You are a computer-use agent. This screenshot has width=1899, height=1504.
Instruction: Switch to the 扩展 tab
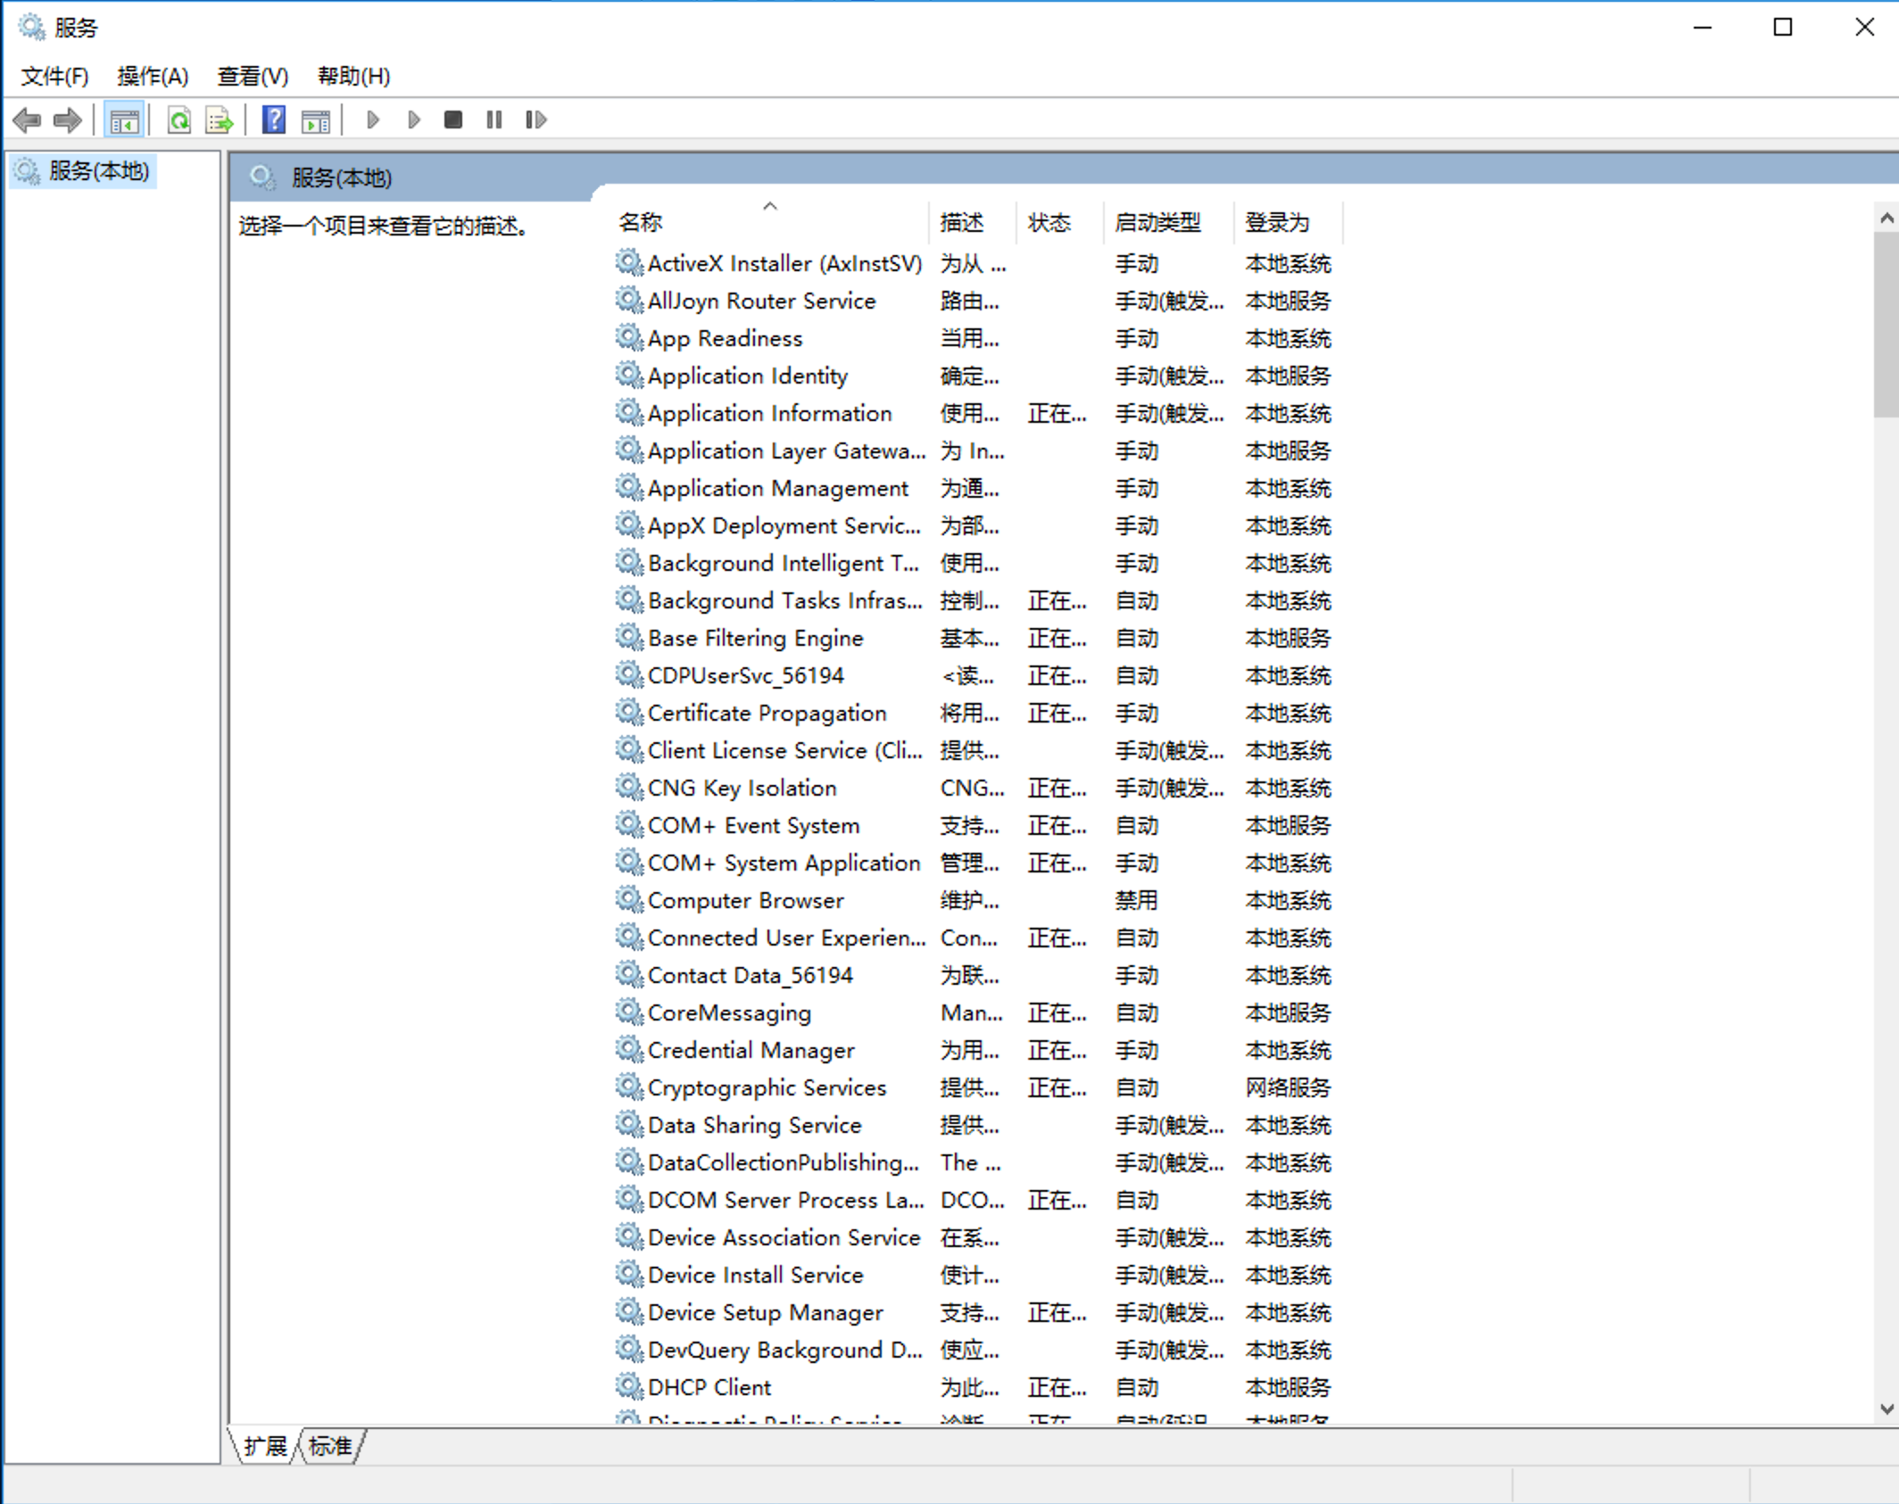[x=265, y=1446]
